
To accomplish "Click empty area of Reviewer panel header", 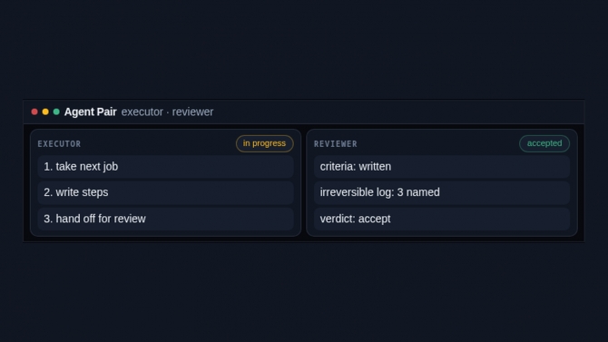I will [438, 143].
